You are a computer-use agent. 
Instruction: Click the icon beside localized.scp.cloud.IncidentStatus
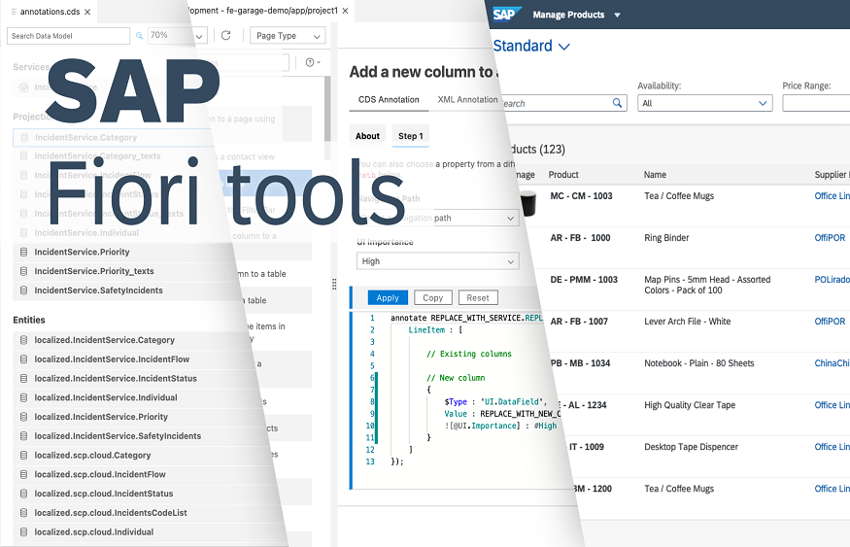click(24, 494)
